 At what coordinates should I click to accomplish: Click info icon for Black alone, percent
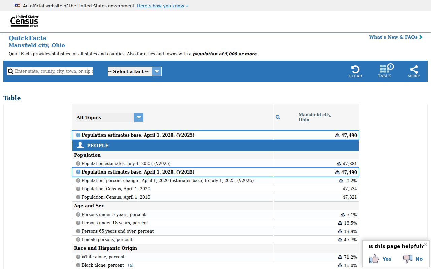point(78,265)
